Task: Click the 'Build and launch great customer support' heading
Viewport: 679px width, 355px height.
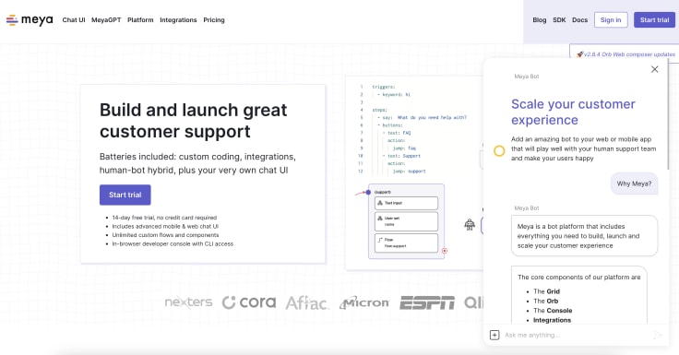Action: click(193, 121)
